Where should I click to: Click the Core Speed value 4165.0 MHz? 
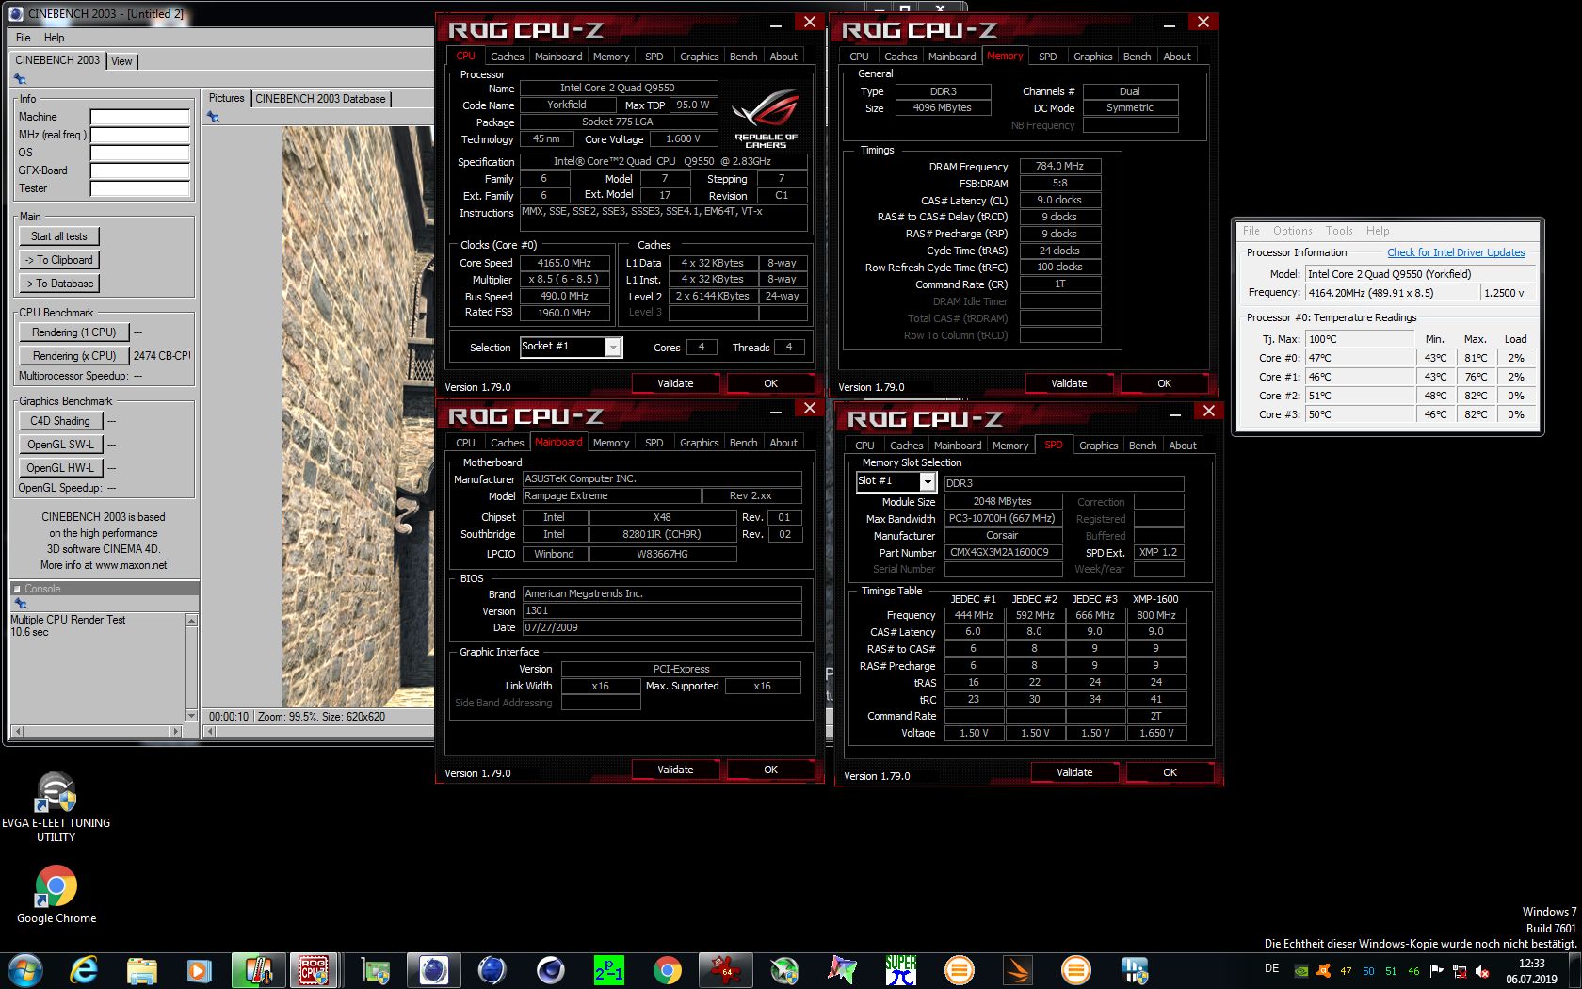(564, 263)
